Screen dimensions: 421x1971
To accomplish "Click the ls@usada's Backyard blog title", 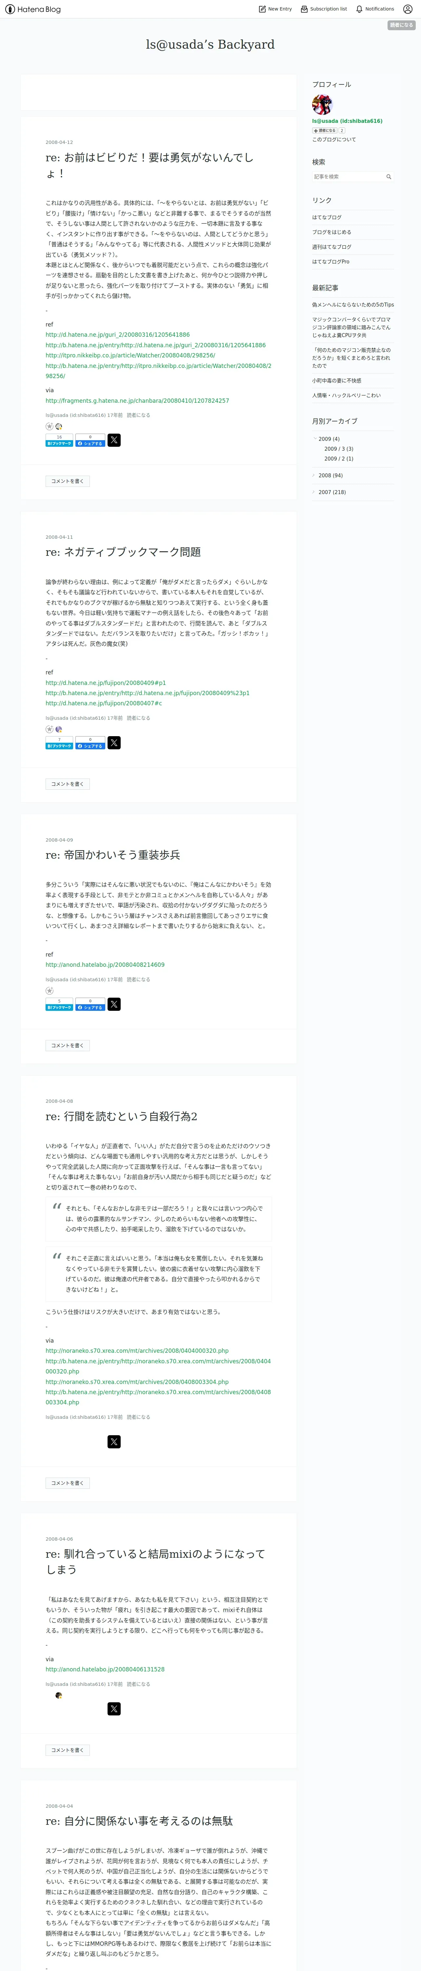I will point(210,44).
